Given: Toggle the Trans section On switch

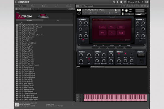Looking at the screenshot, I should click(89, 61).
